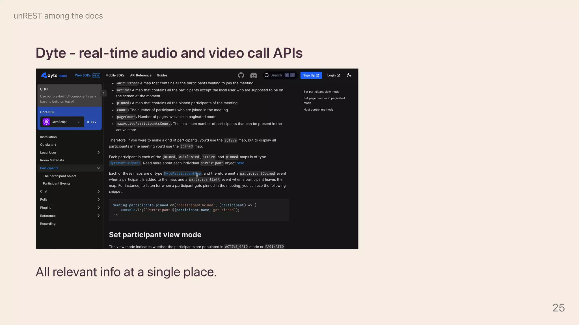Open the Mobile SDKs tab
579x325 pixels.
pos(115,75)
